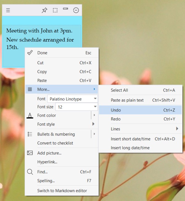
Task: Choose Add picture... entry
Action: coord(62,153)
